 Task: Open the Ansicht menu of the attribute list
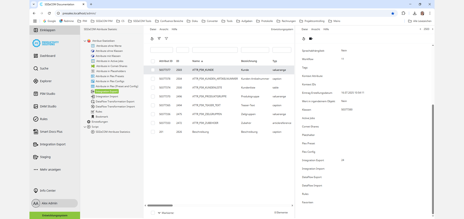pos(164,29)
